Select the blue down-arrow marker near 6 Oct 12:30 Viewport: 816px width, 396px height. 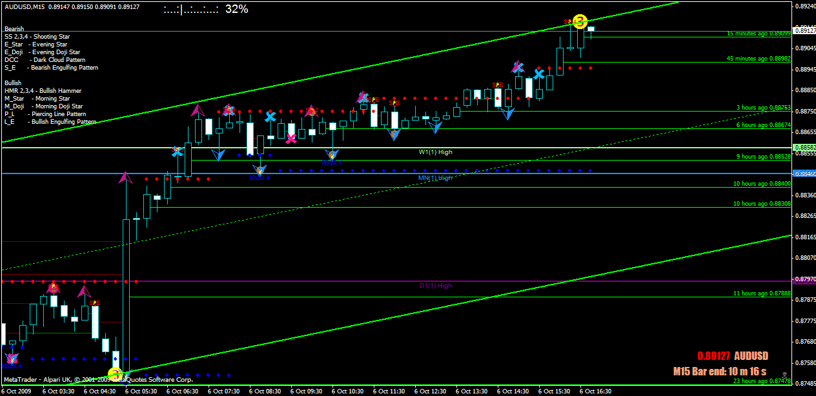[436, 126]
